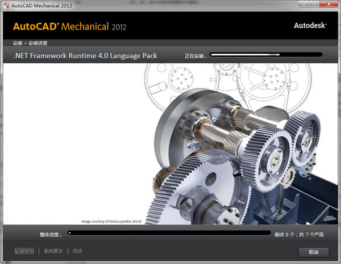Click the 安装 breadcrumb item
The height and width of the screenshot is (264, 341).
[17, 43]
